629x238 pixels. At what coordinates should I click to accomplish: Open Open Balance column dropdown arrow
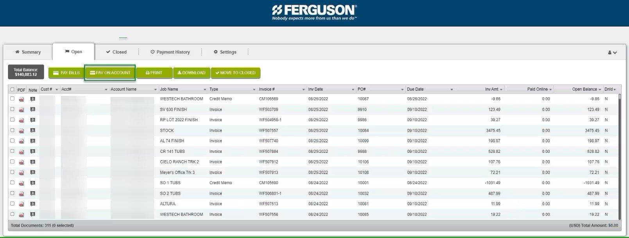pyautogui.click(x=600, y=89)
